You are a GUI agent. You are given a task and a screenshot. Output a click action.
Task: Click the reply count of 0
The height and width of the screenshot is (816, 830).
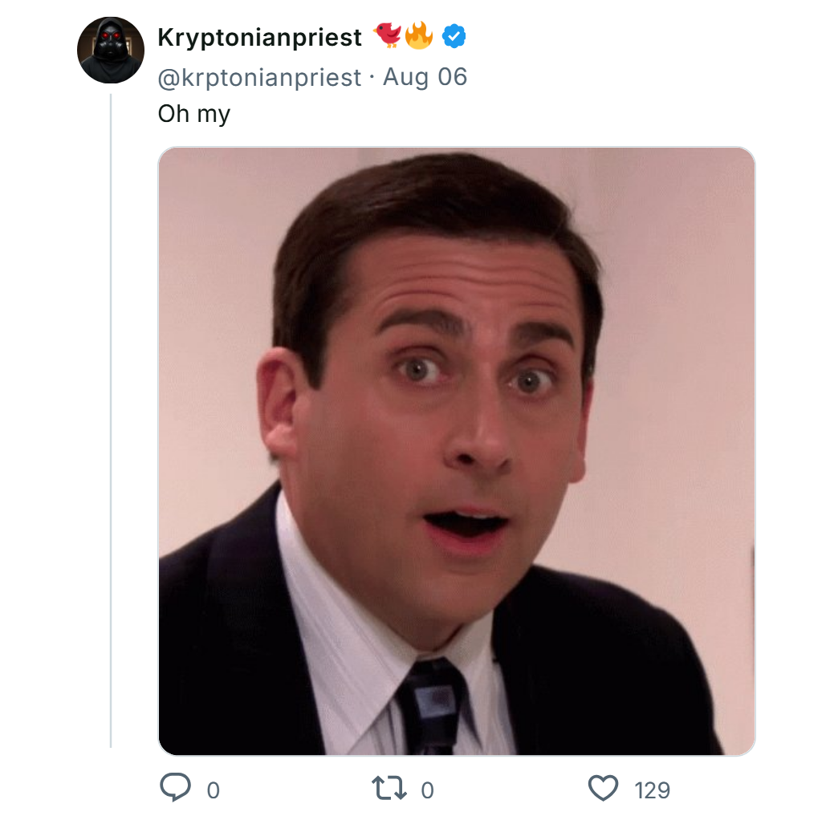coord(213,790)
